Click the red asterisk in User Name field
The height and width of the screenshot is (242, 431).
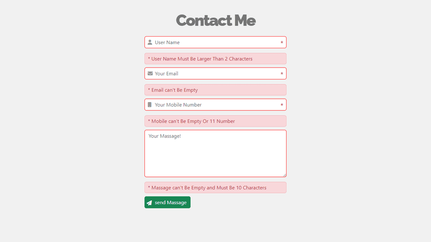pyautogui.click(x=282, y=42)
